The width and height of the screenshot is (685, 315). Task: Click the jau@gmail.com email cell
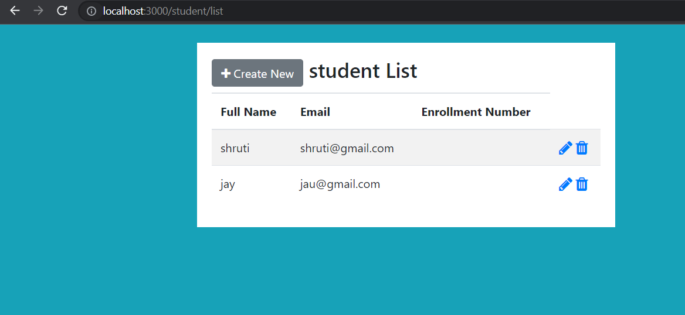click(340, 184)
